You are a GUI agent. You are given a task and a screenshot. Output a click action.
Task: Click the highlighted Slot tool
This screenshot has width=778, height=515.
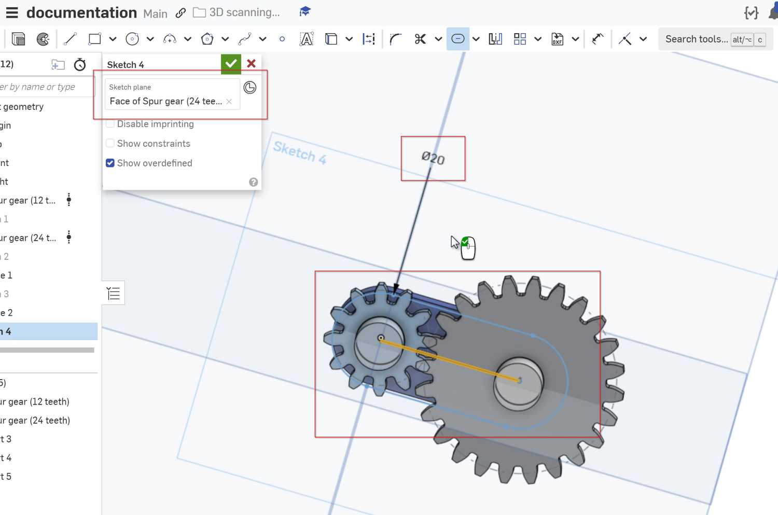click(458, 39)
